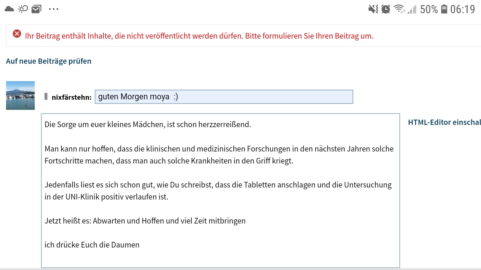Tap the Wi-Fi status icon

[399, 9]
